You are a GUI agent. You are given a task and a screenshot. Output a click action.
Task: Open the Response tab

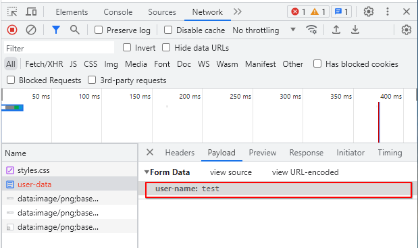tap(307, 153)
